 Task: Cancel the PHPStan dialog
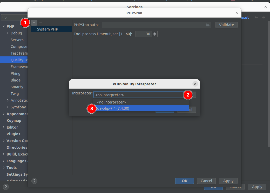tap(206, 181)
